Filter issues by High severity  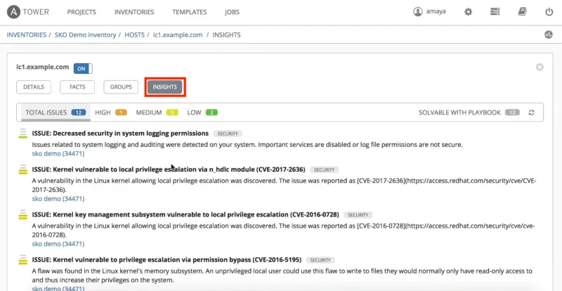(x=111, y=112)
